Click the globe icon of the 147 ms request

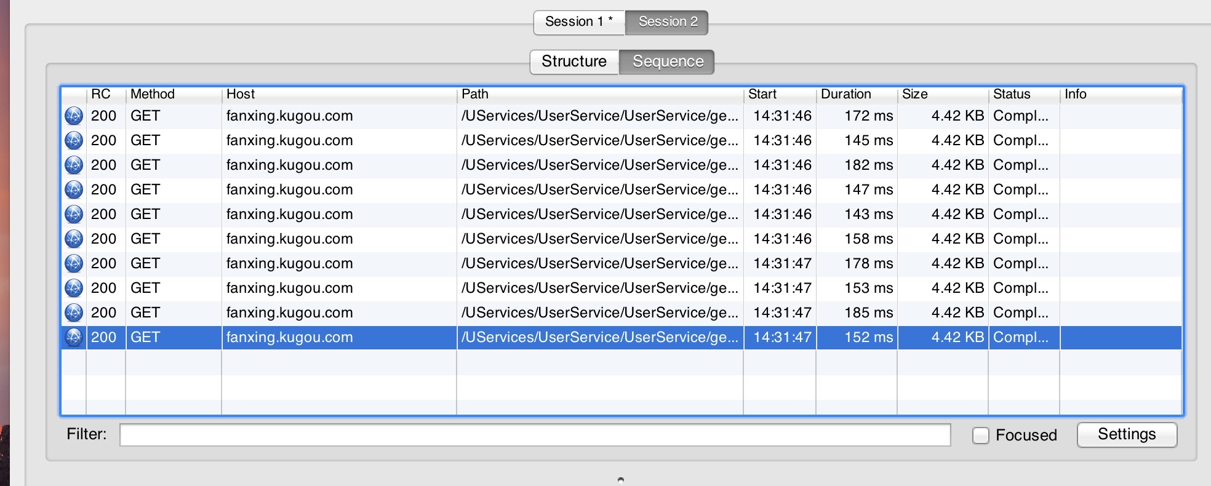(74, 189)
